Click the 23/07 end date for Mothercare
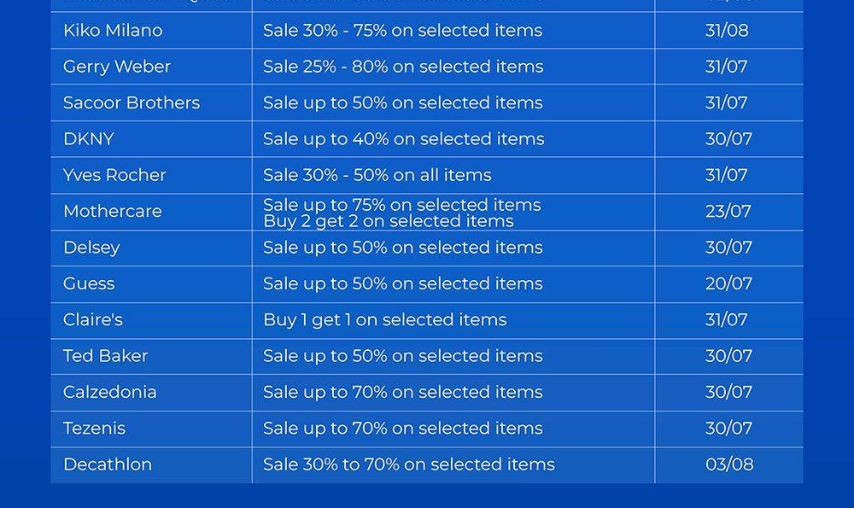Viewport: 854px width, 508px height. (x=728, y=212)
